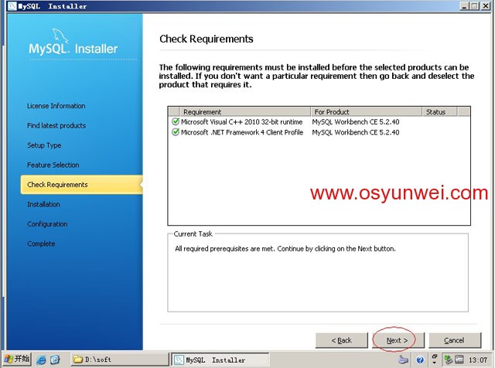The height and width of the screenshot is (368, 495).
Task: Close the MySQL Installer window
Action: click(x=486, y=5)
